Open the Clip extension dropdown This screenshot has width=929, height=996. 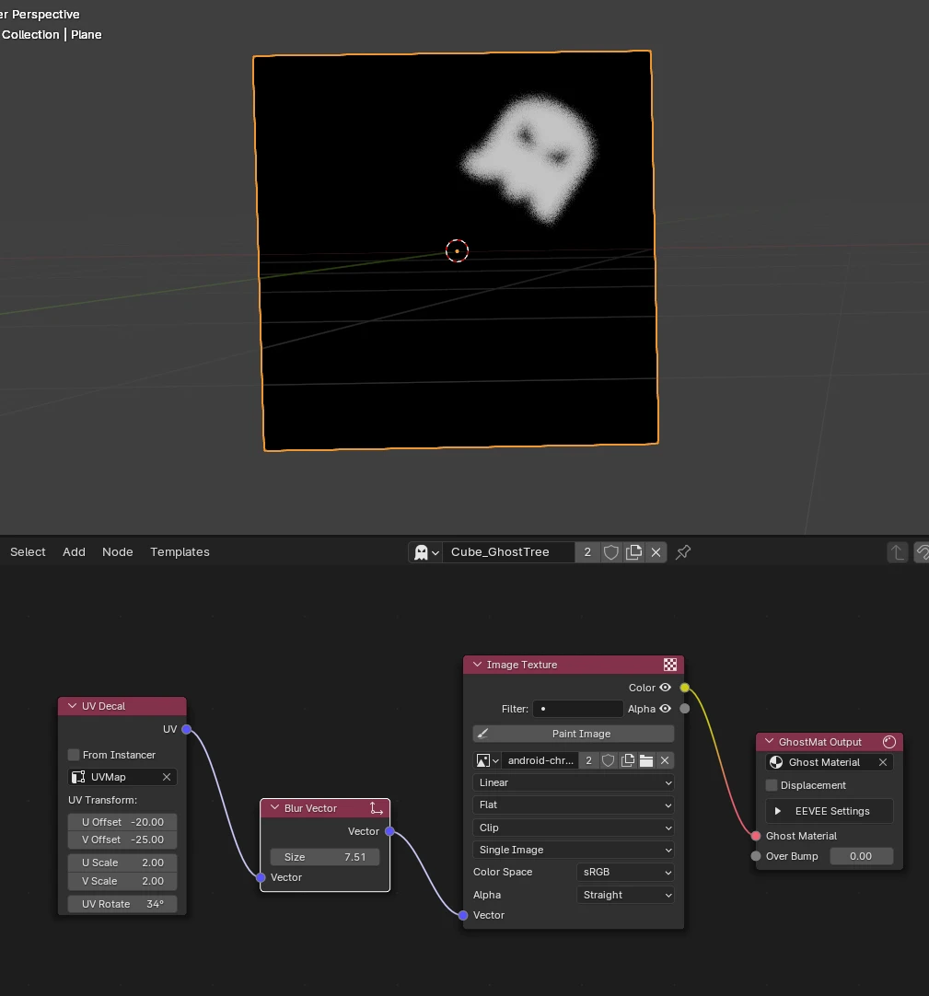[x=574, y=828]
